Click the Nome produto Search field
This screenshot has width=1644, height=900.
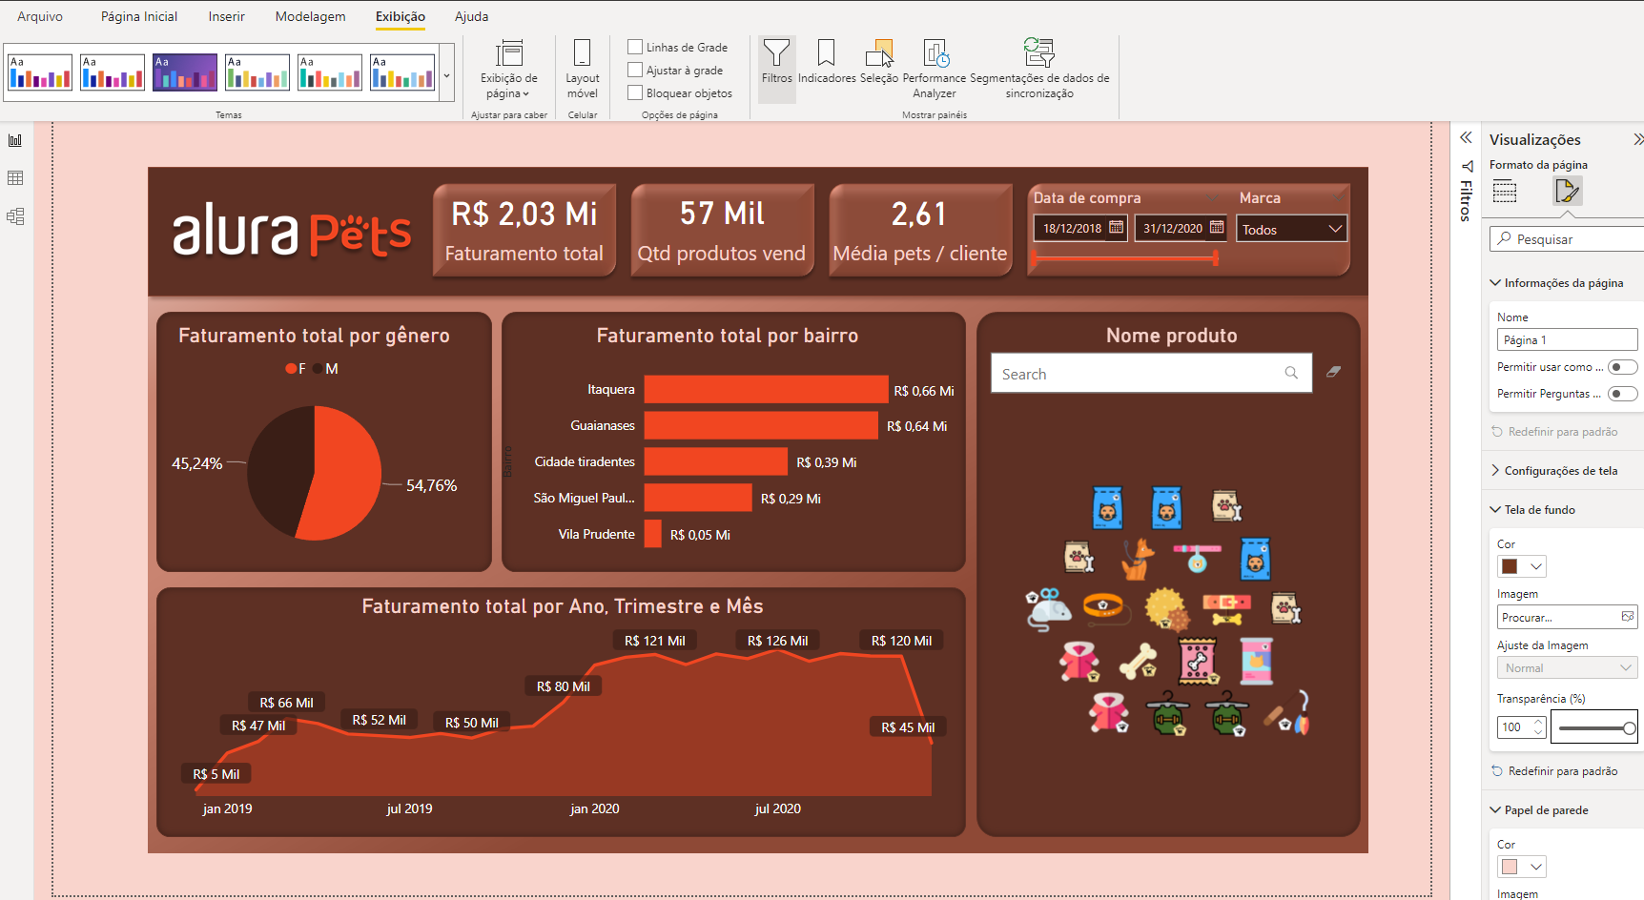pos(1151,374)
